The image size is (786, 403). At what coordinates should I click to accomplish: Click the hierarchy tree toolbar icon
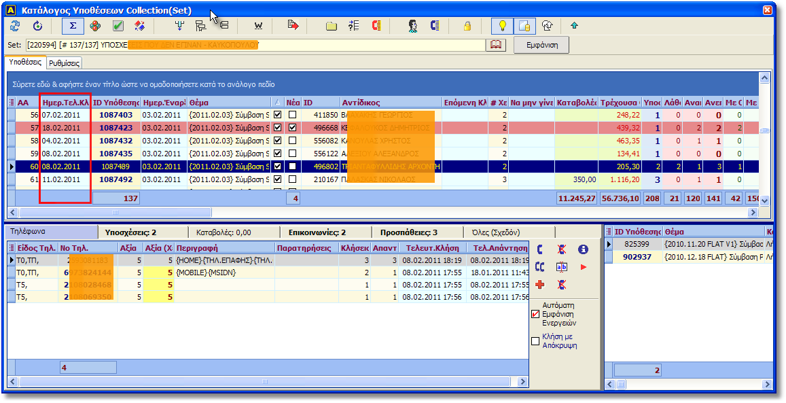pyautogui.click(x=201, y=26)
